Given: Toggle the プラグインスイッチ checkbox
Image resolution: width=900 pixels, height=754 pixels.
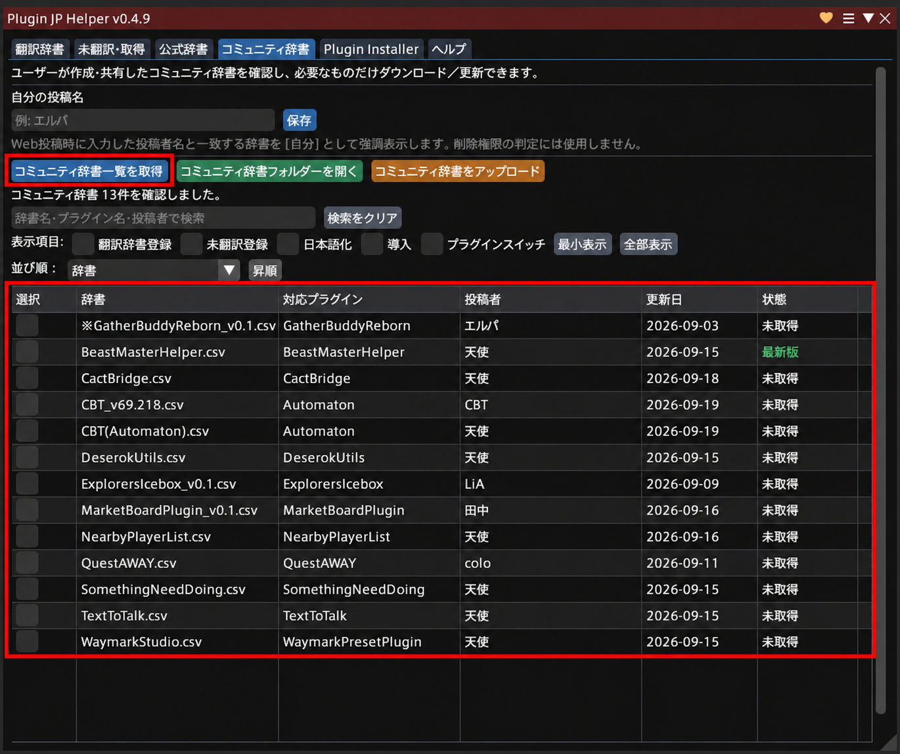Looking at the screenshot, I should coord(432,244).
